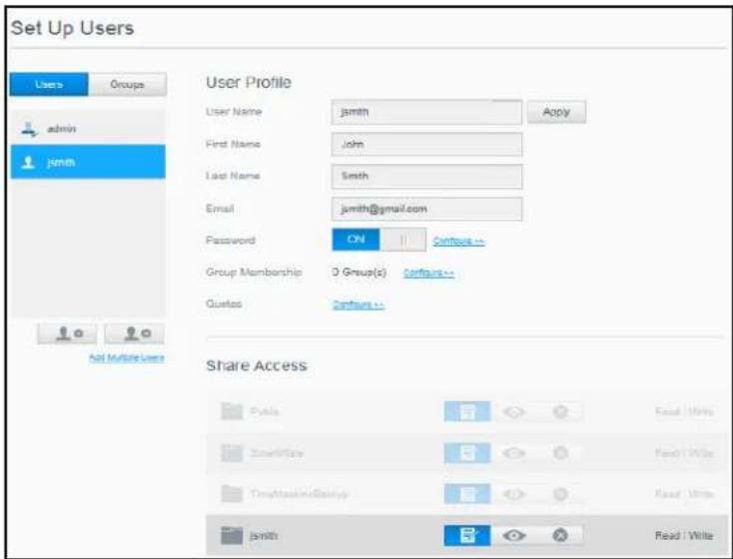Set jsmith share to read-only eye icon

tap(513, 535)
